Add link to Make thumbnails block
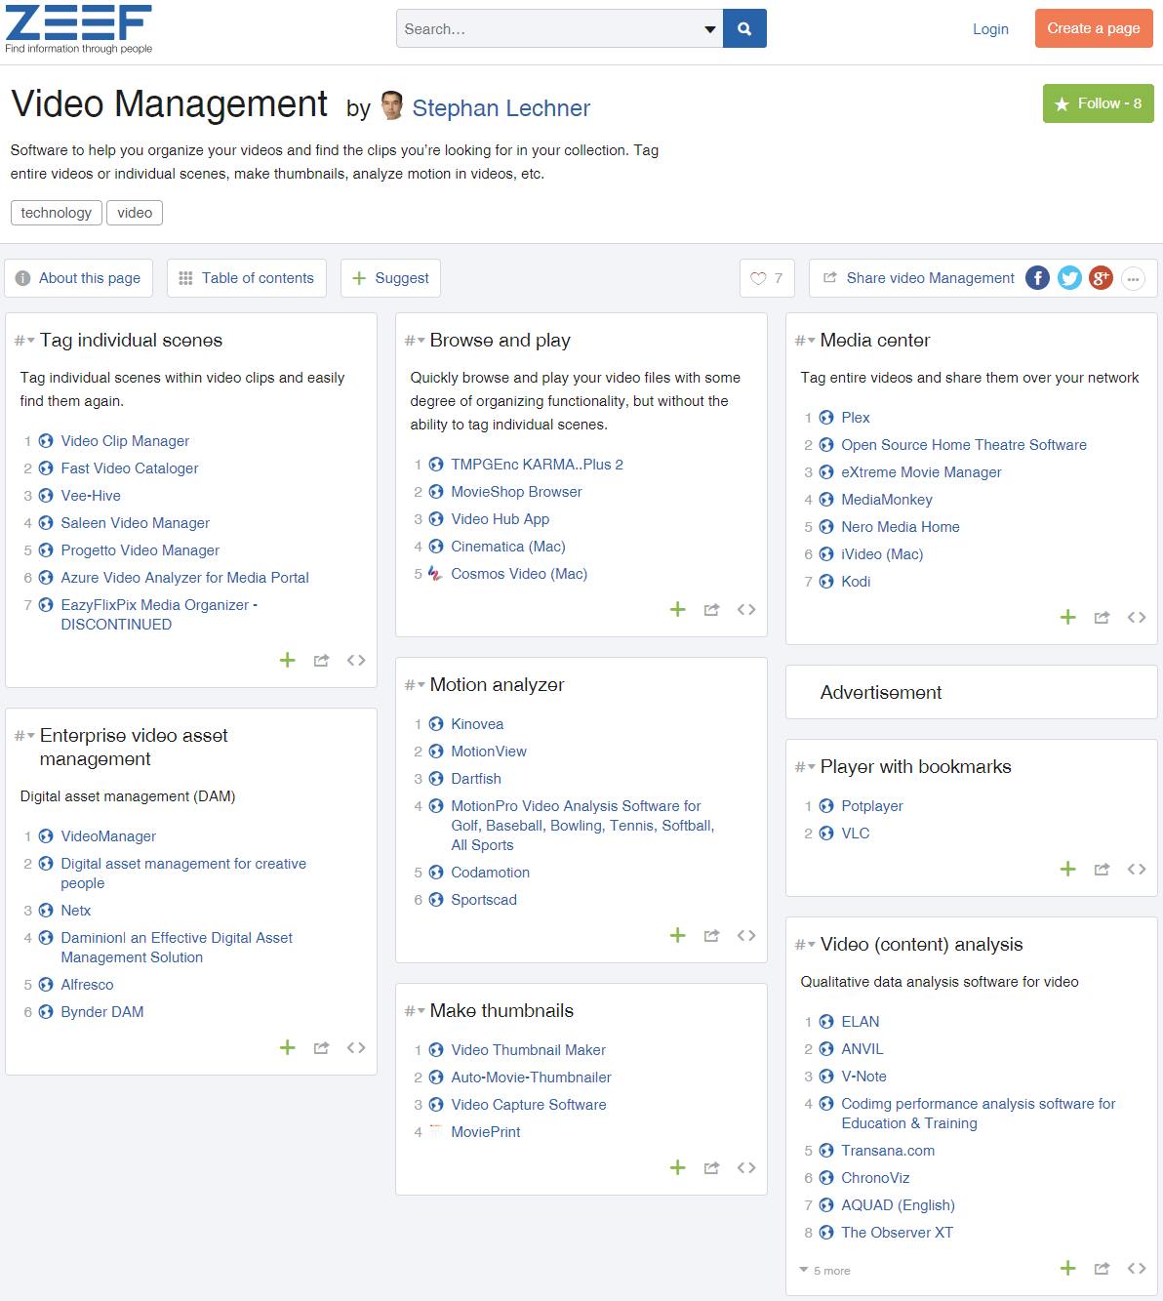Screen dimensions: 1163x1301 coord(678,1168)
